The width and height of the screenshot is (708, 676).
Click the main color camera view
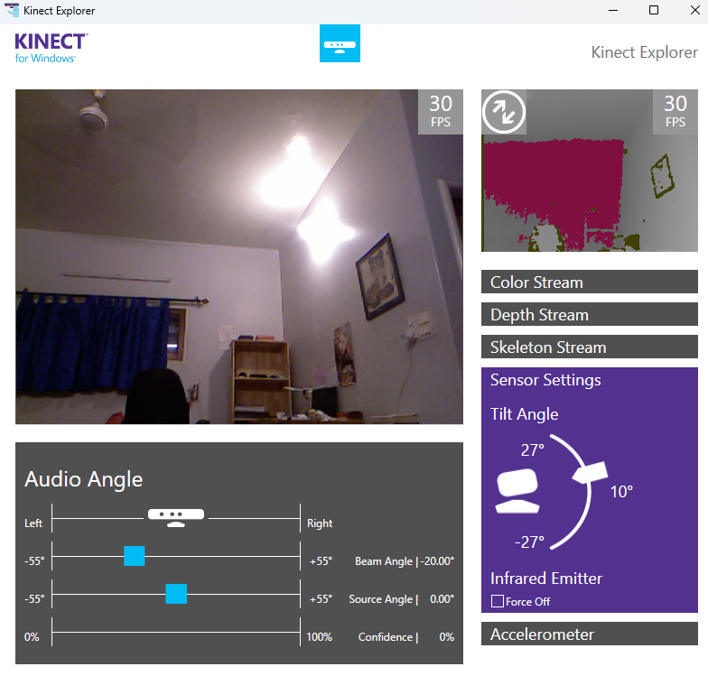click(x=239, y=256)
